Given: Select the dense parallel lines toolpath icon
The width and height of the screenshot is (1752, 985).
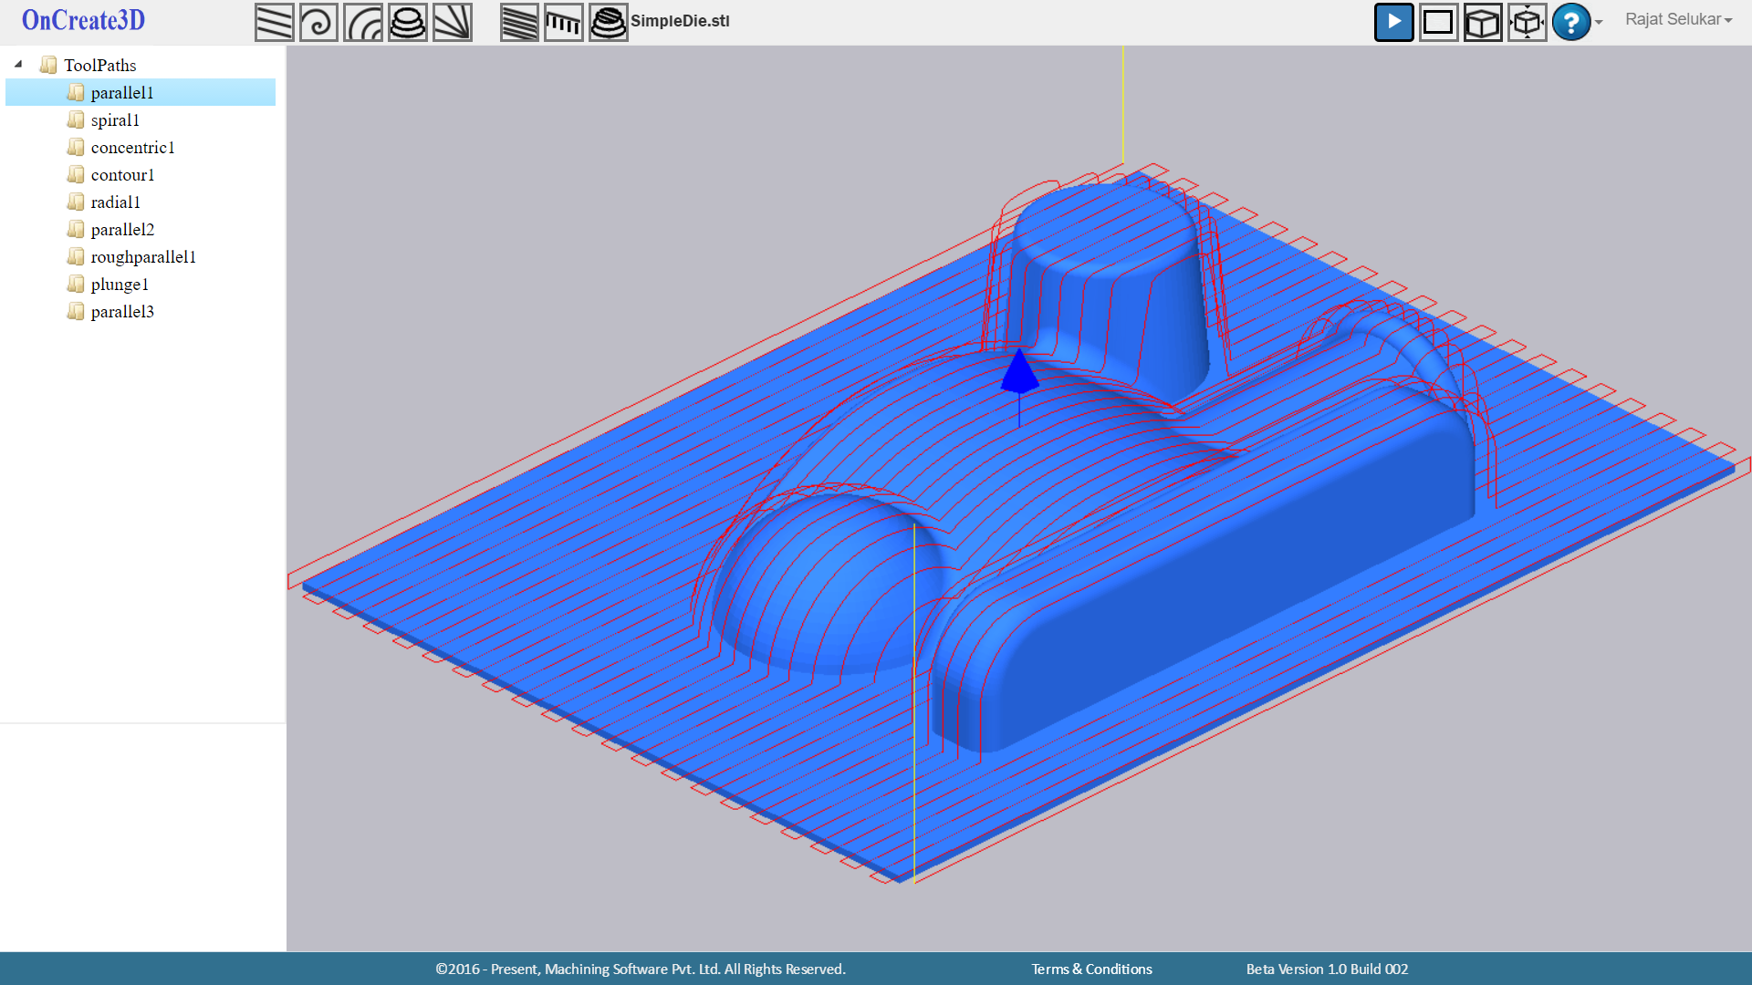Looking at the screenshot, I should pos(519,22).
